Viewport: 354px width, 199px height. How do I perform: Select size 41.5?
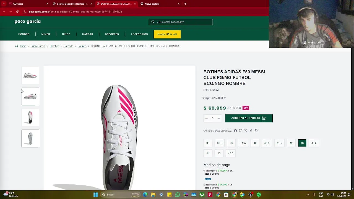(279, 143)
